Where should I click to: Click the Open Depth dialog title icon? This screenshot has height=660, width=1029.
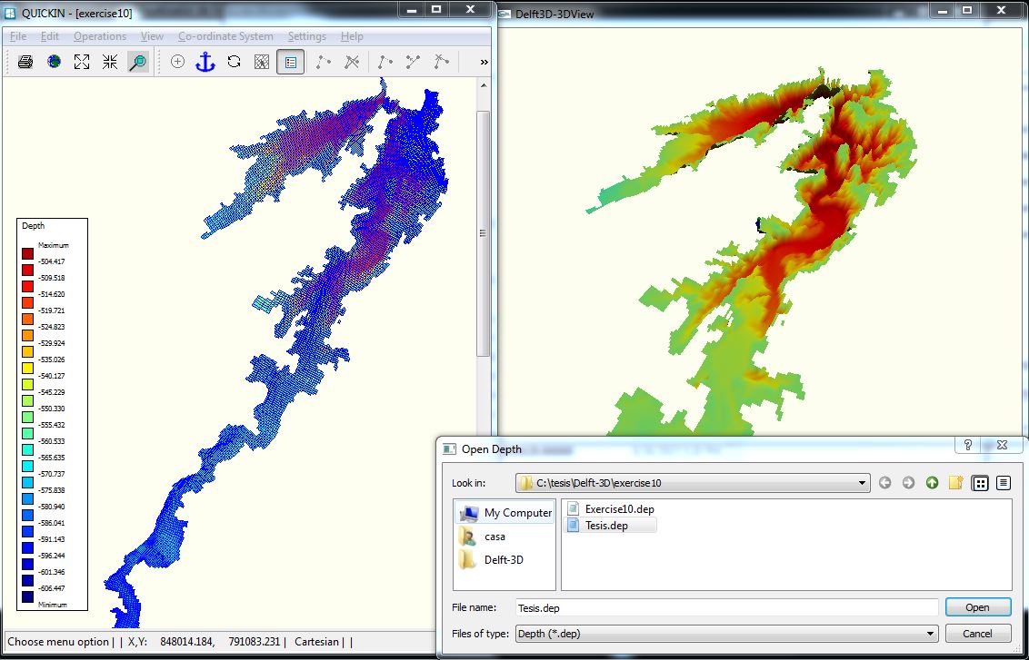click(450, 449)
